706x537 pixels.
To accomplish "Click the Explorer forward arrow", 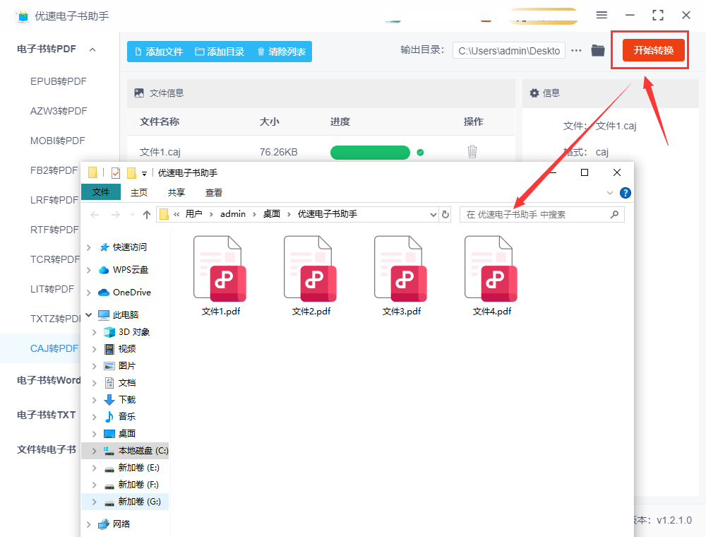I will point(116,214).
